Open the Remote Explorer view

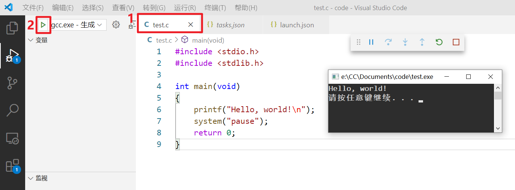coord(12,138)
